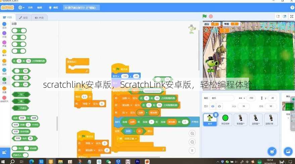Show sprite using the open-eye button
The image size is (295, 164).
coord(212,106)
